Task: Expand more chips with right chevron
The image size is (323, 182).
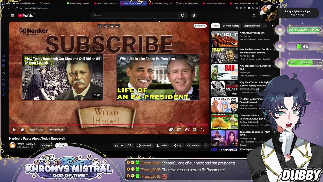Action: pos(272,26)
